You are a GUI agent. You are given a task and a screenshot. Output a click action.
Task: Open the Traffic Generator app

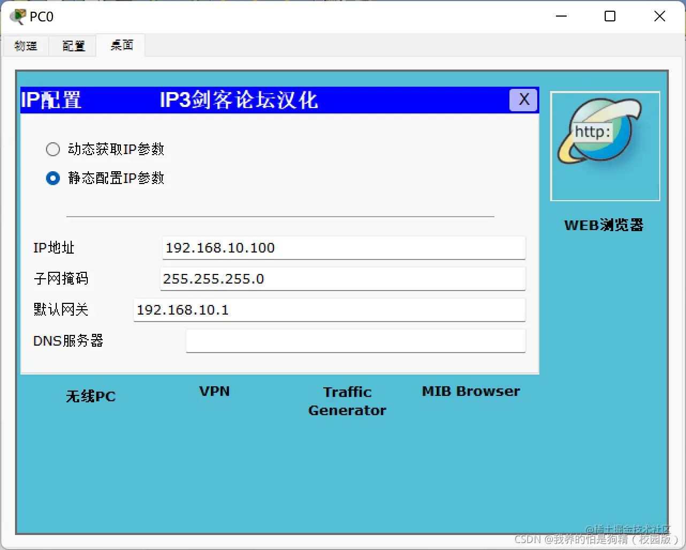(x=347, y=401)
